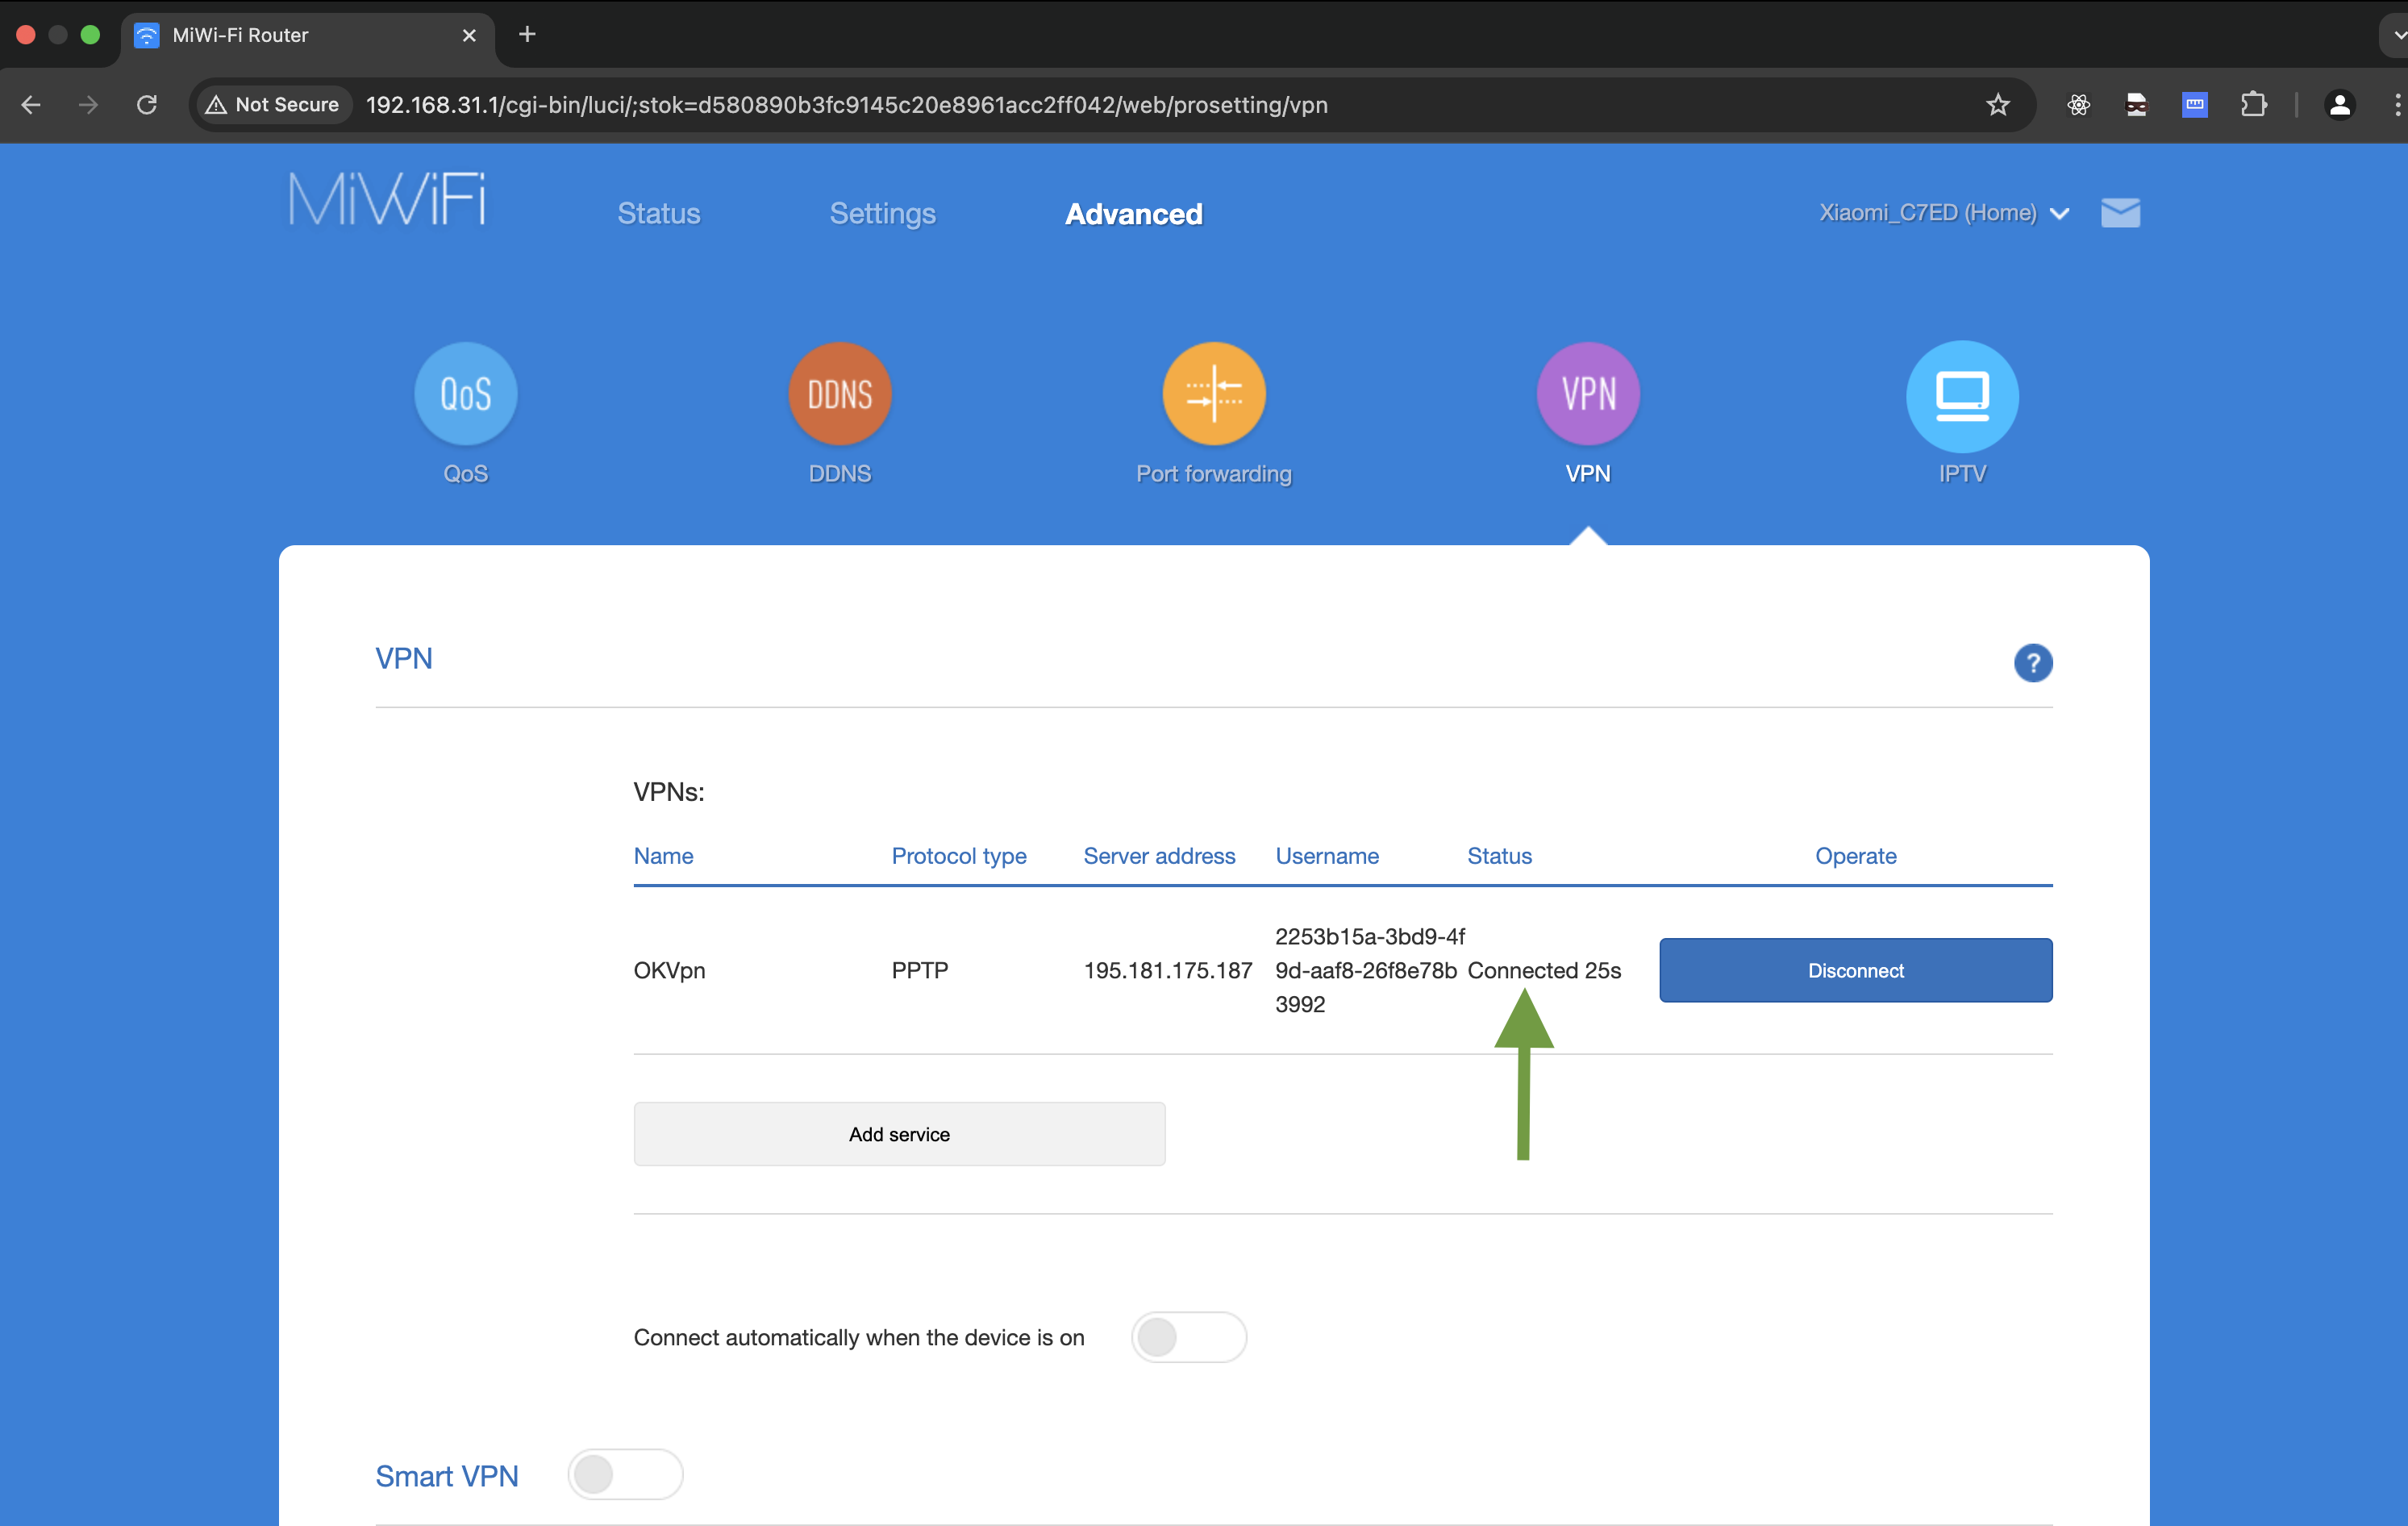Open the DDNS settings icon

coord(839,394)
